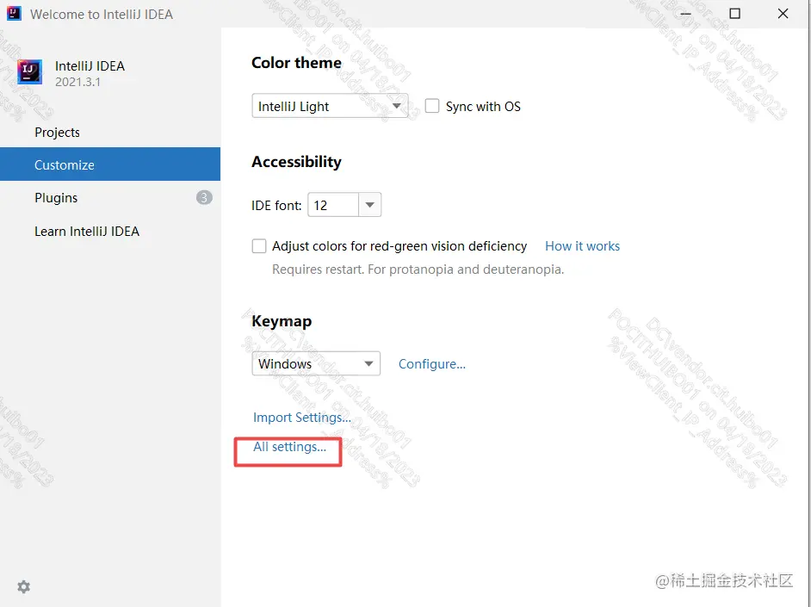This screenshot has width=811, height=607.
Task: Open the settings gear icon at sidebar bottom
Action: pyautogui.click(x=24, y=587)
